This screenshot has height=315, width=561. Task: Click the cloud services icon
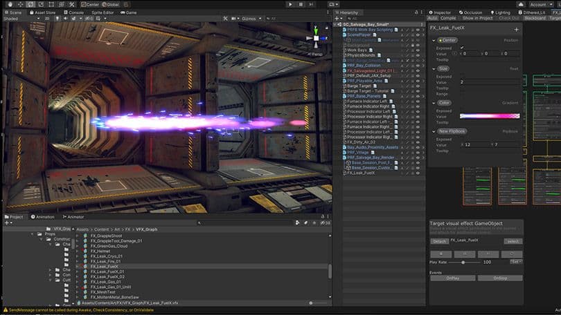coord(520,4)
